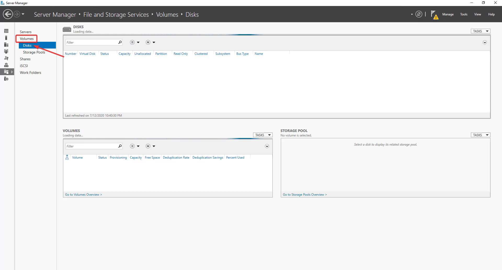Refresh Server Manager with the circular arrows icon
Image resolution: width=502 pixels, height=270 pixels.
pos(419,14)
